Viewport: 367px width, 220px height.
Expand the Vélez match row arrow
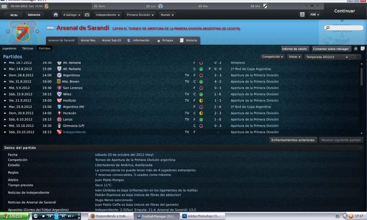(x=5, y=94)
